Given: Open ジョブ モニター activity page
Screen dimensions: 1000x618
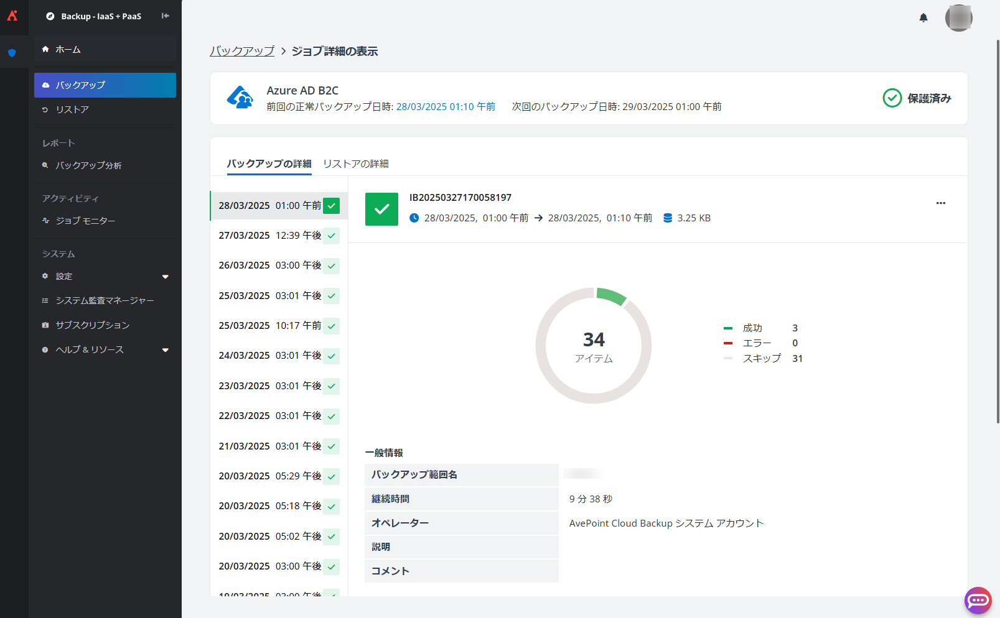Looking at the screenshot, I should (105, 221).
